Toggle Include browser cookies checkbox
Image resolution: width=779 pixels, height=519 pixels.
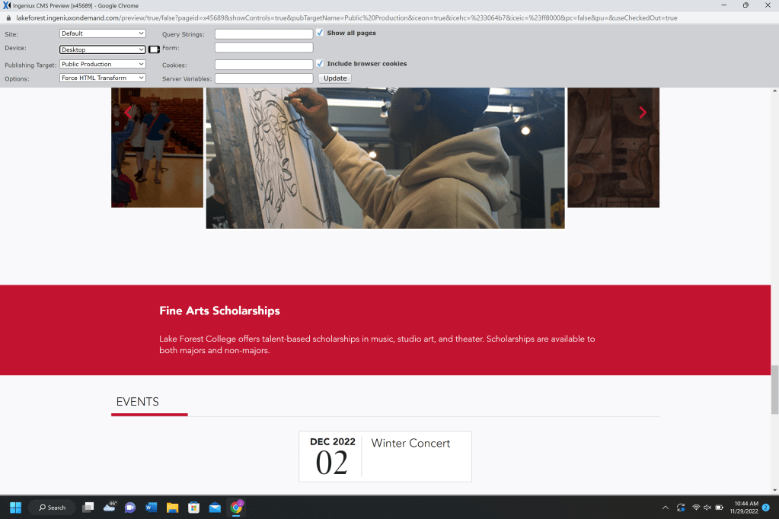(321, 64)
